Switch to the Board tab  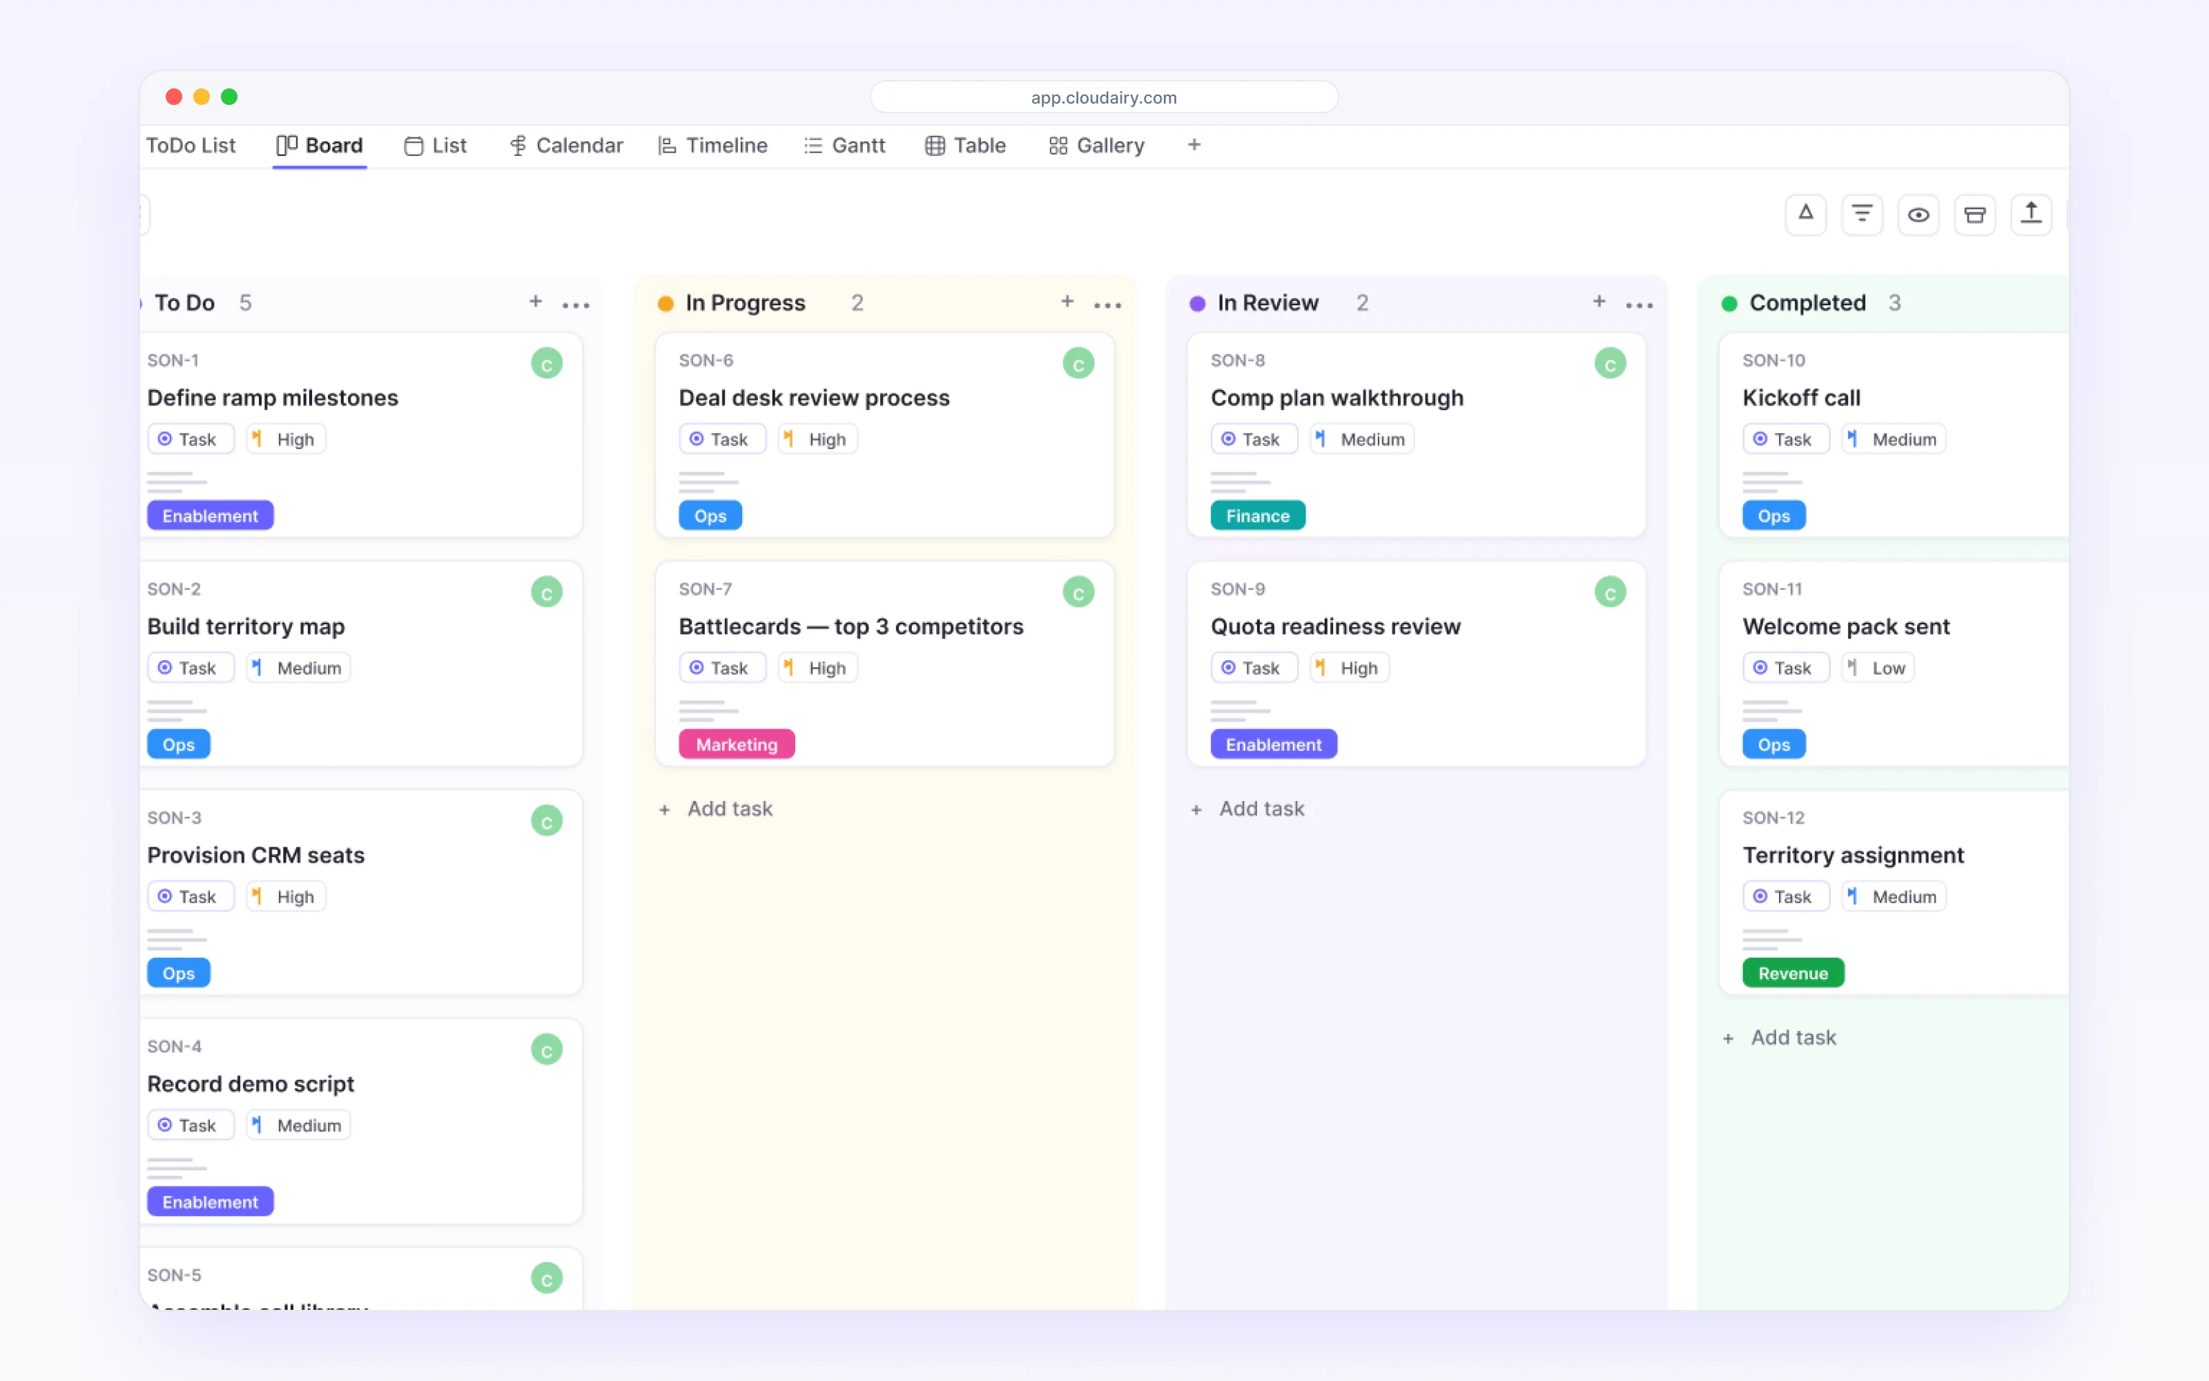(x=320, y=146)
